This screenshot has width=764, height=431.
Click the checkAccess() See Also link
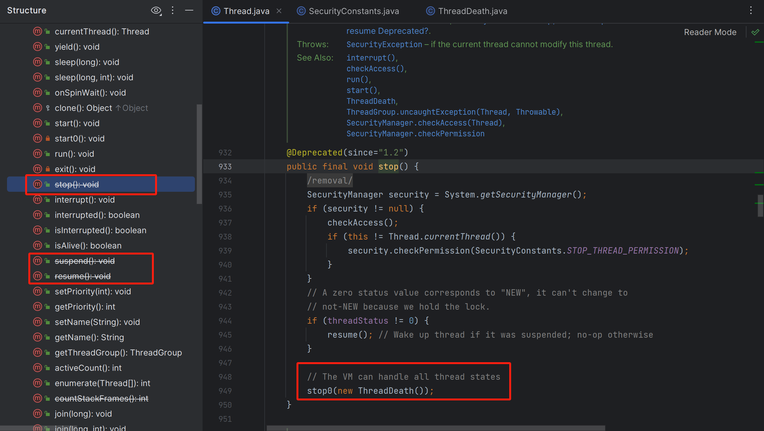(x=375, y=69)
